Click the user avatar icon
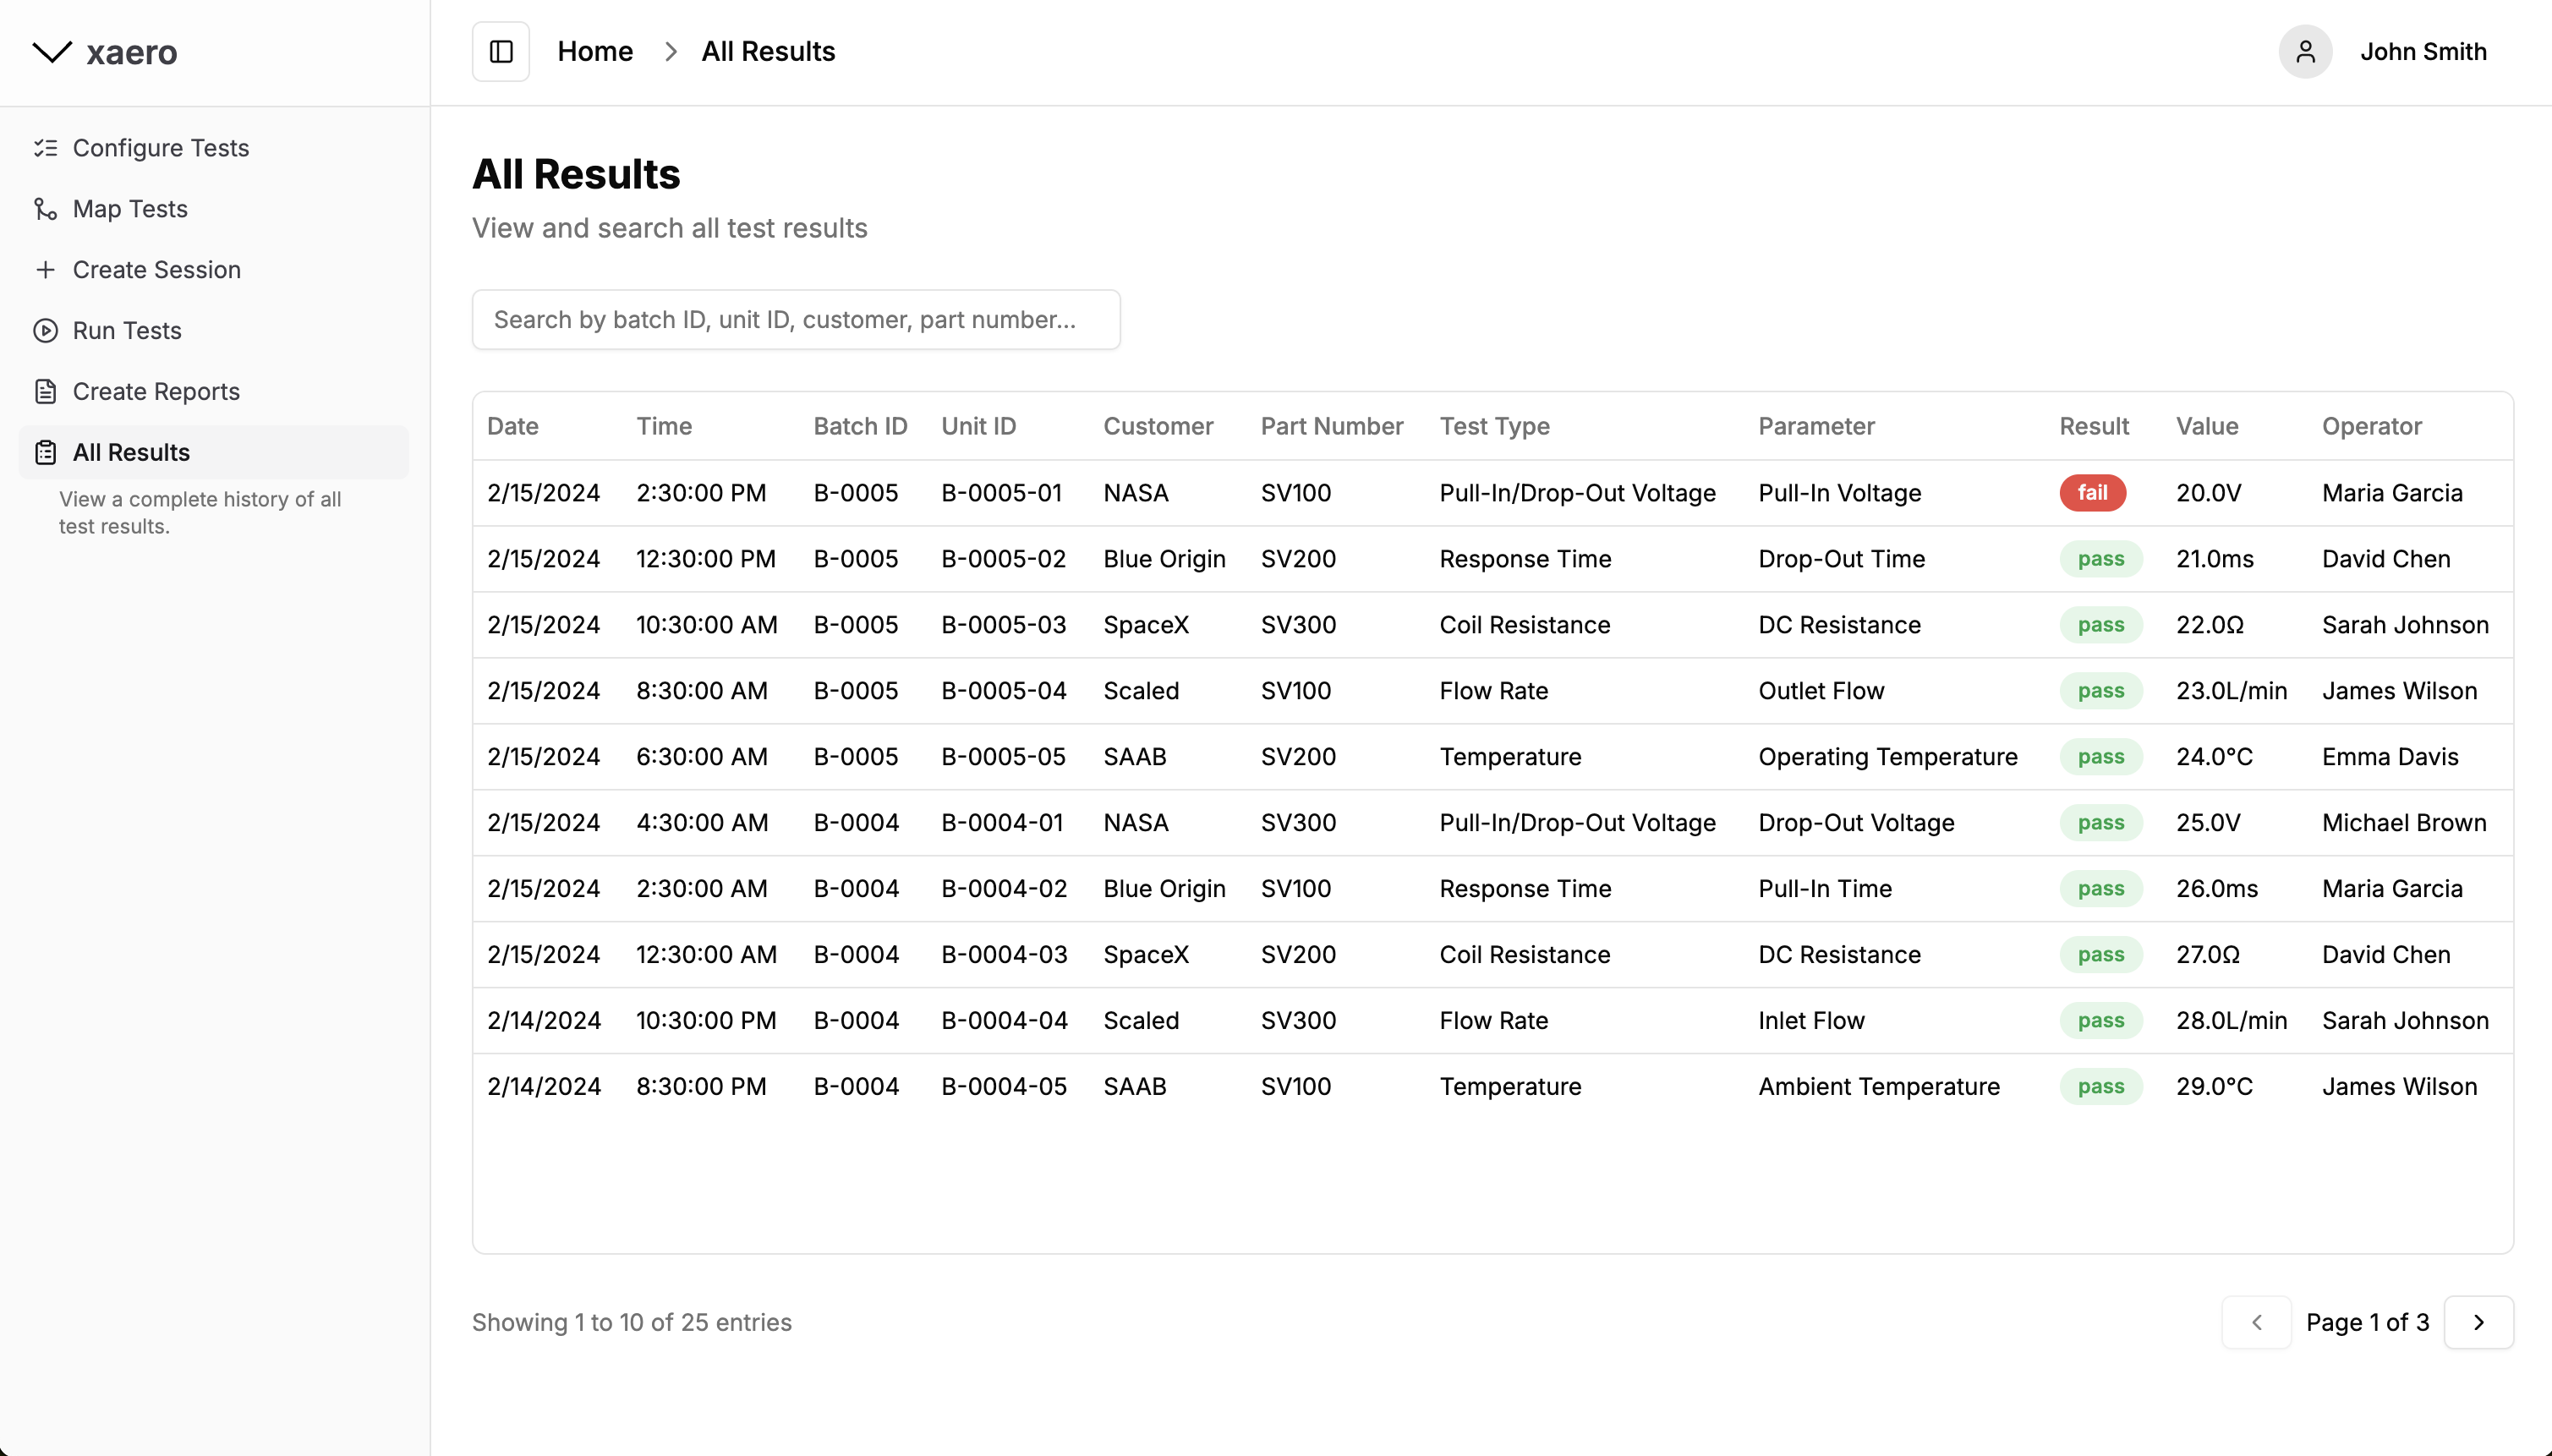This screenshot has height=1456, width=2552. point(2305,51)
